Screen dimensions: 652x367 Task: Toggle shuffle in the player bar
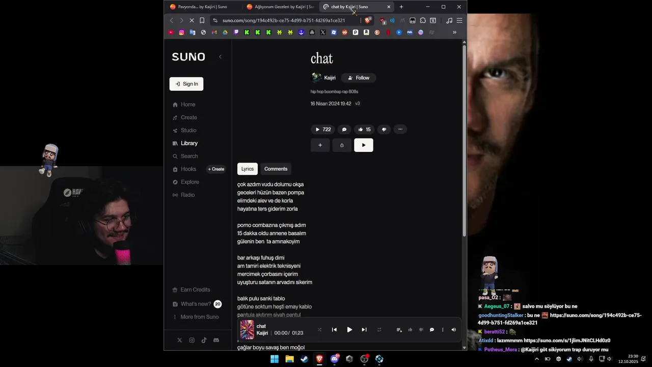(x=319, y=330)
